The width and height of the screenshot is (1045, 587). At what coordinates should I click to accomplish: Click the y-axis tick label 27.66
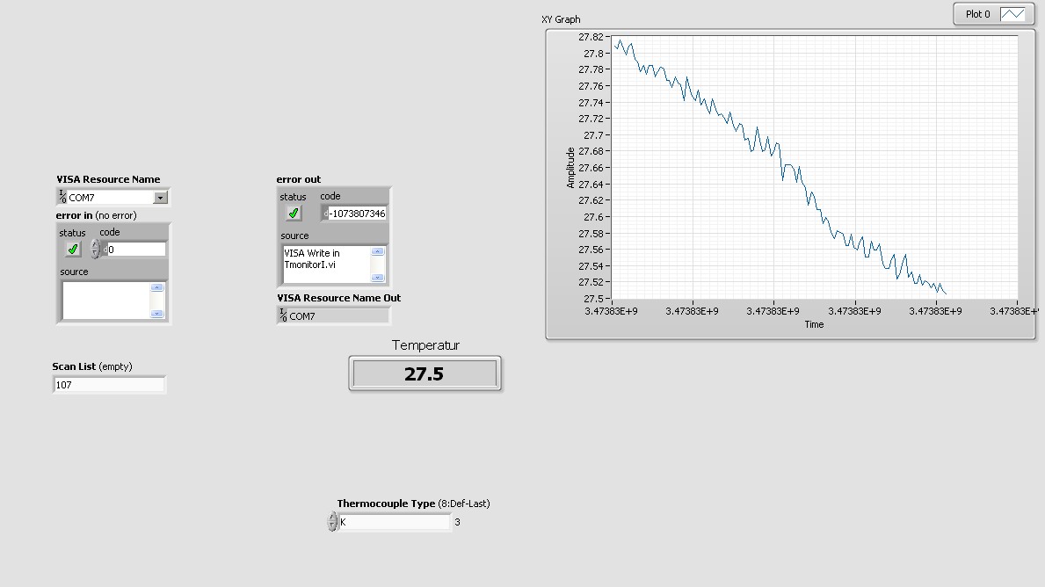click(591, 168)
